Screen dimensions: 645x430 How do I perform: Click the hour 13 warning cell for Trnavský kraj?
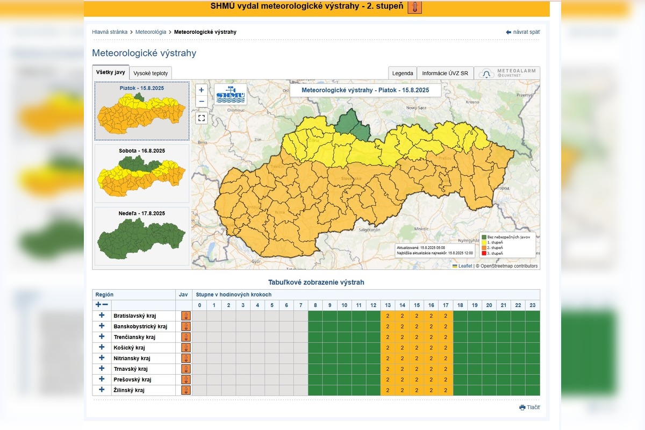click(x=388, y=369)
